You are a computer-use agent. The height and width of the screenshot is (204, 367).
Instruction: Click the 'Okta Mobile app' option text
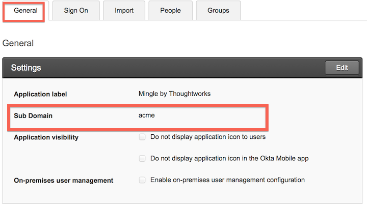pyautogui.click(x=229, y=158)
